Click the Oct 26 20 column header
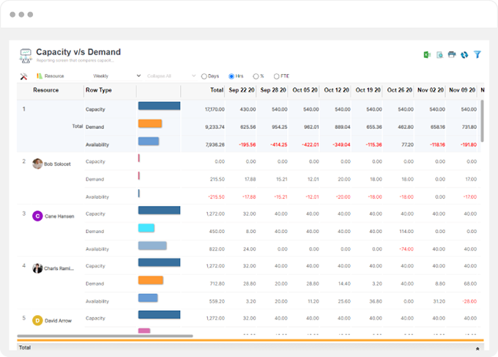The height and width of the screenshot is (357, 498). tap(400, 90)
